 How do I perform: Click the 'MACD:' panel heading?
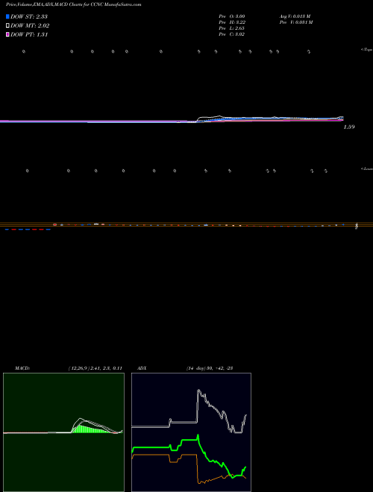click(x=22, y=368)
